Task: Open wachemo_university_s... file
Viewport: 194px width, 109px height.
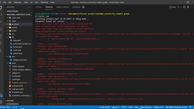Action: (22, 95)
